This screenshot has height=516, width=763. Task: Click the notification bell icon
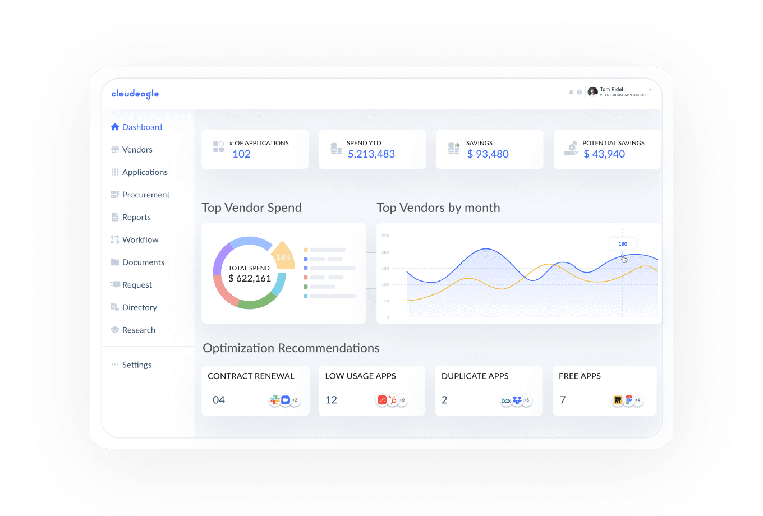[x=571, y=92]
